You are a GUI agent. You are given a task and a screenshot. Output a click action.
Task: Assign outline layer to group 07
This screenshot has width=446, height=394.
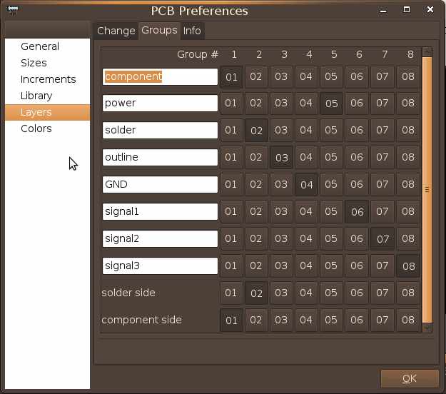382,158
